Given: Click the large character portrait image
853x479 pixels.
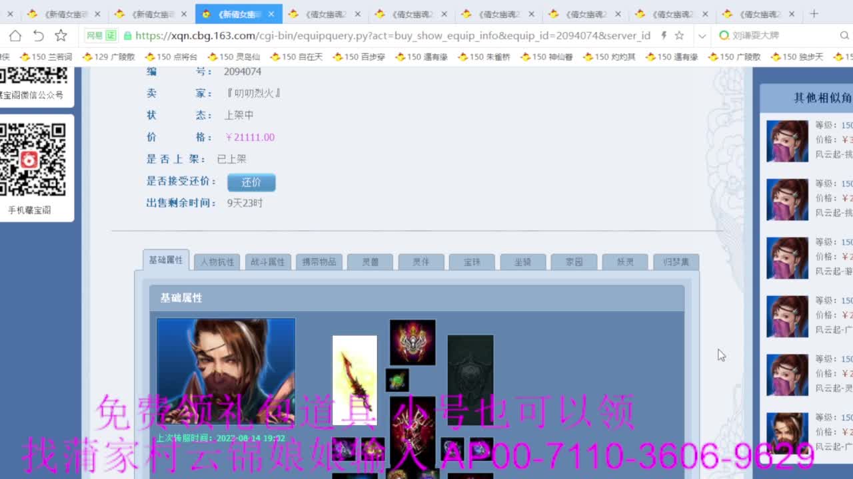Looking at the screenshot, I should pyautogui.click(x=226, y=371).
